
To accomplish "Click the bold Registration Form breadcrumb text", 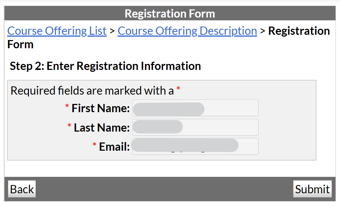I will point(299,31).
